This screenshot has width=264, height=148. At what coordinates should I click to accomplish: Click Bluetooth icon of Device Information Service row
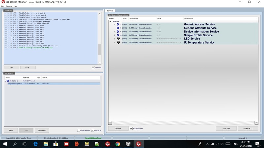118,31
